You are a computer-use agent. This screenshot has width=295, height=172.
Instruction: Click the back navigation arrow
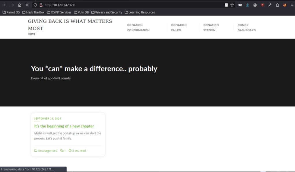click(x=5, y=5)
